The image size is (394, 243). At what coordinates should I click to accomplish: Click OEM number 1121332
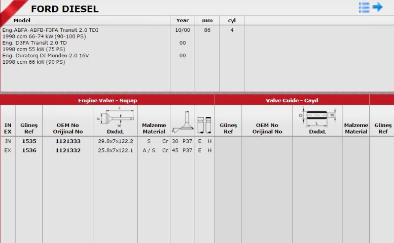tap(68, 150)
